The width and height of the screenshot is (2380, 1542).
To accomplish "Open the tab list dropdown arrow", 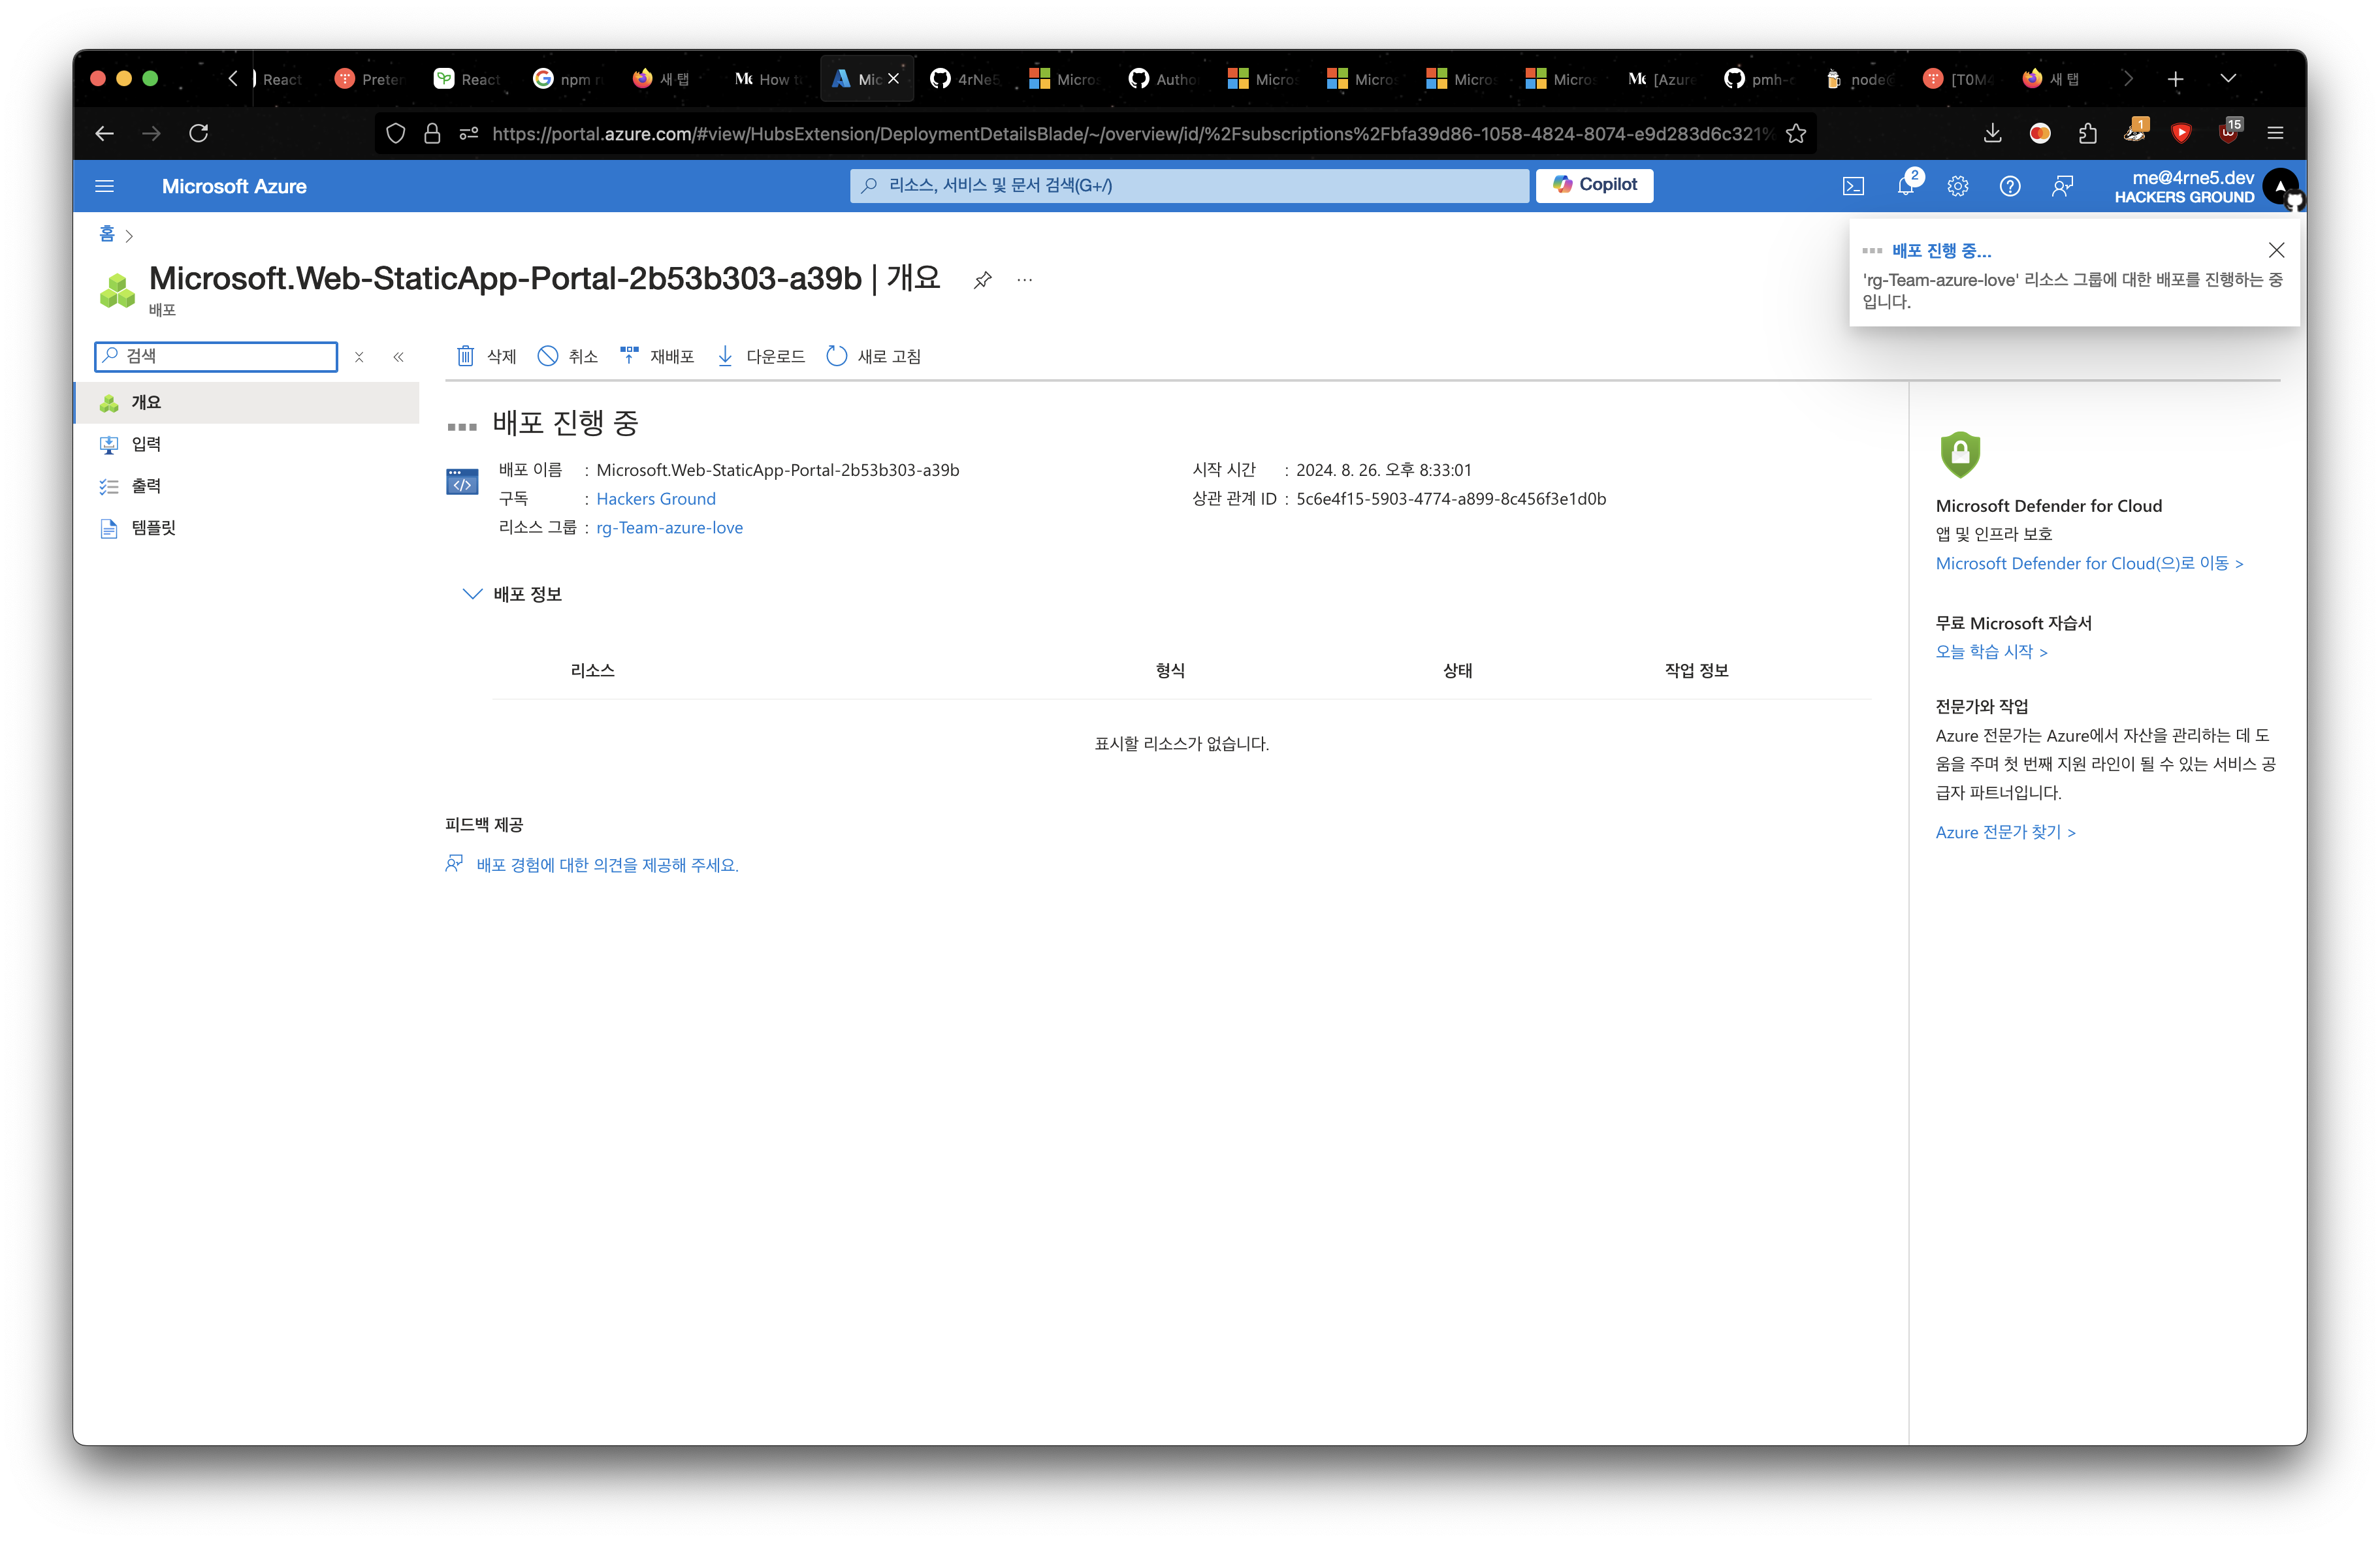I will (x=2228, y=79).
